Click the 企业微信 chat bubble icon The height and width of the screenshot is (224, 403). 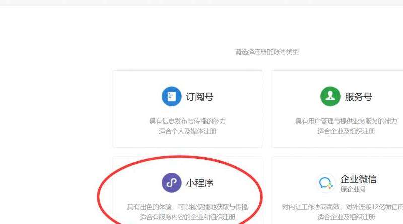click(326, 183)
